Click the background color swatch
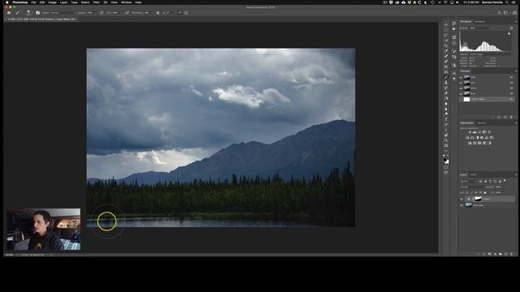Screen dimensions: 520x292 (448, 161)
